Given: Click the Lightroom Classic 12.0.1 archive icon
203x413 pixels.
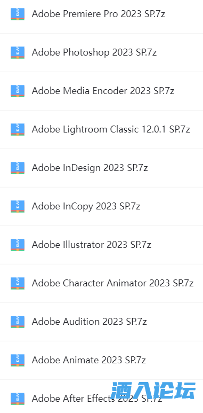Looking at the screenshot, I should coord(18,129).
